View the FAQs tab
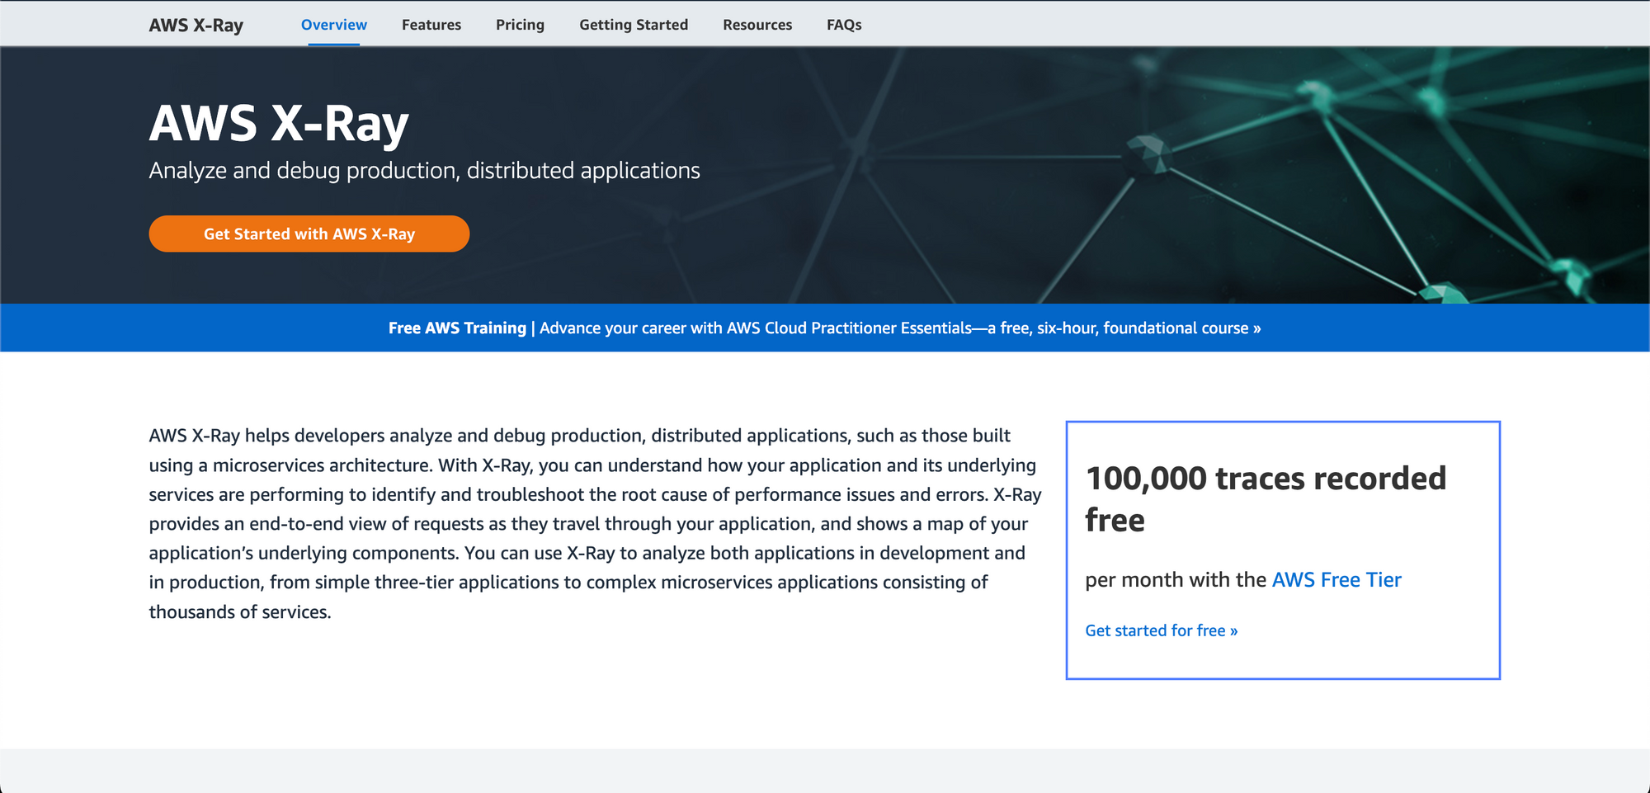 [x=843, y=25]
